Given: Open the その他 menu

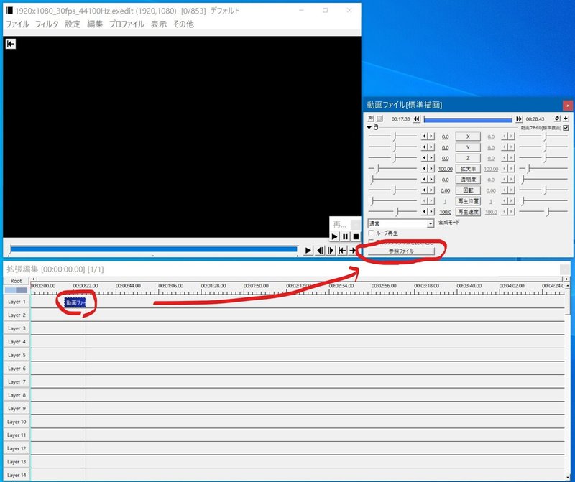Looking at the screenshot, I should (x=183, y=24).
